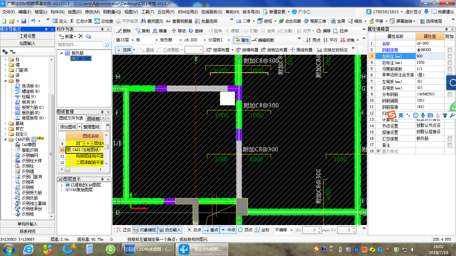Open the 云应用(Y) menu

pos(166,12)
